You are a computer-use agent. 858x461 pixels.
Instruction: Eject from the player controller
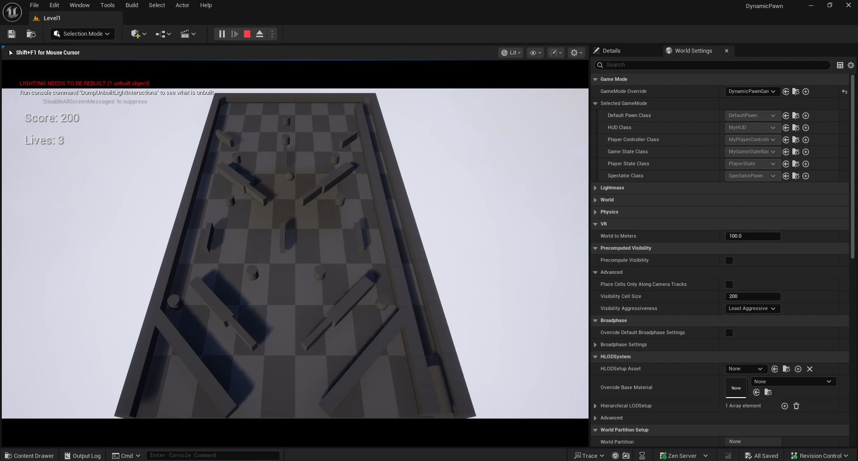pyautogui.click(x=260, y=34)
